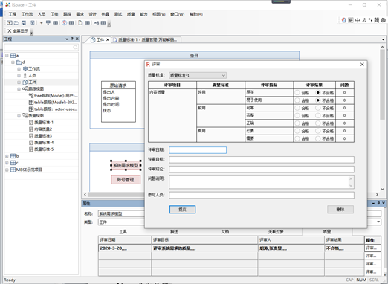Click the trace link toolbar icon
This screenshot has height=284, width=388.
pyautogui.click(x=96, y=23)
